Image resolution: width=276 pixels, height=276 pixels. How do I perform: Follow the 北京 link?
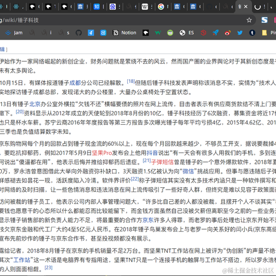point(35,104)
